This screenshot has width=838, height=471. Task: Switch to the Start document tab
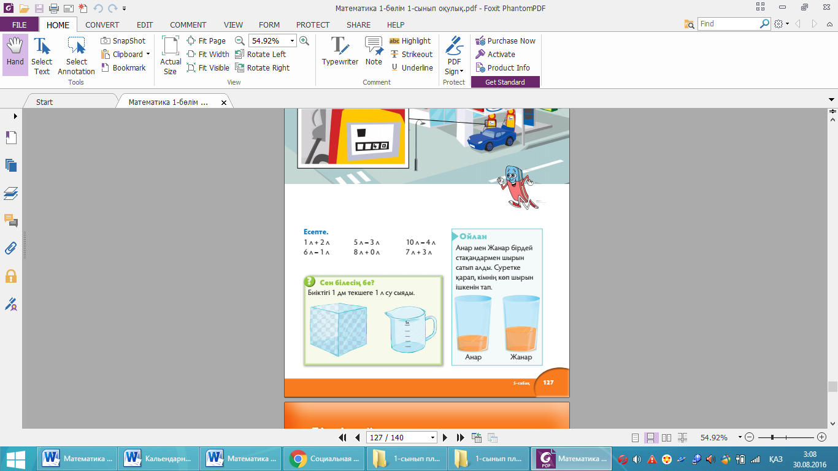tap(44, 102)
